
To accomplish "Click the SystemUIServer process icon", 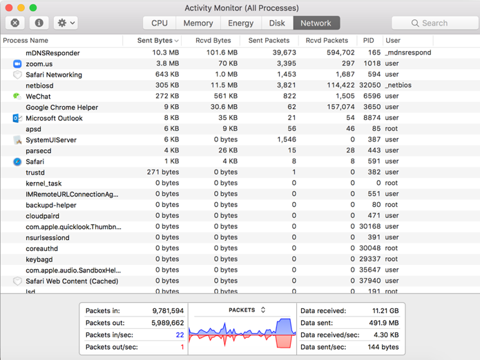I will click(x=17, y=140).
